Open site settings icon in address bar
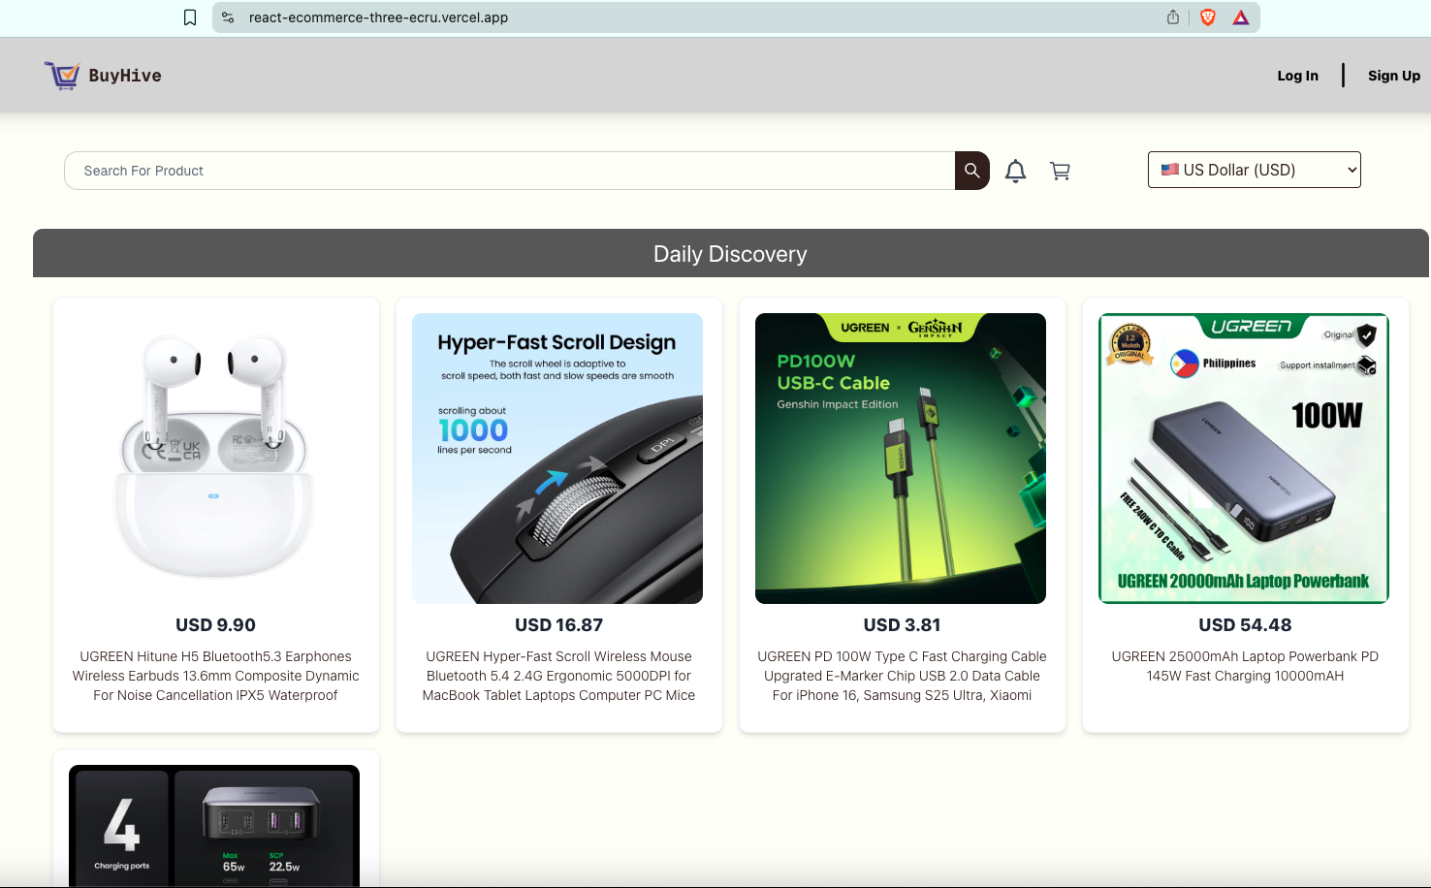The width and height of the screenshot is (1431, 888). [x=228, y=17]
